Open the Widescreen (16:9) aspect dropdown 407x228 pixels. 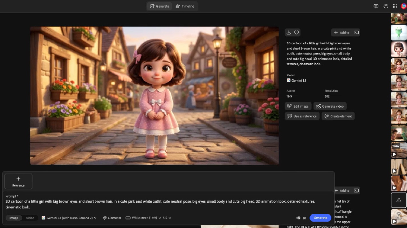coord(143,218)
